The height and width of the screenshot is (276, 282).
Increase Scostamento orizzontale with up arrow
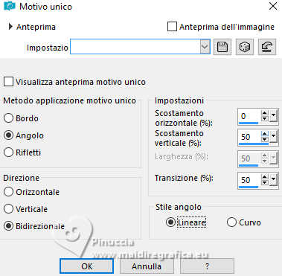point(265,113)
